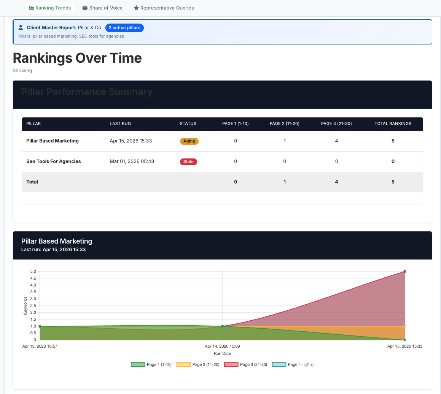Click the Representative Queries star icon
The image size is (441, 394).
tap(136, 8)
